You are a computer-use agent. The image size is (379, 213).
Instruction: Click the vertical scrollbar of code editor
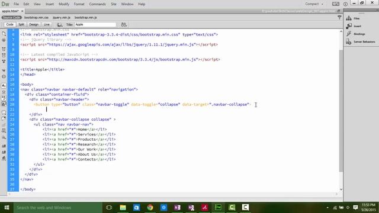pos(341,110)
